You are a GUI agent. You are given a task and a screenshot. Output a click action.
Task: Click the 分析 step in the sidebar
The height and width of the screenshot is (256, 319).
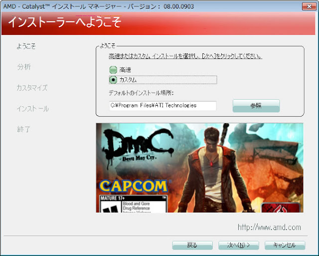click(24, 67)
